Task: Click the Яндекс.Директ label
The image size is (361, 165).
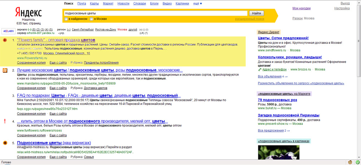Action: [x=269, y=32]
